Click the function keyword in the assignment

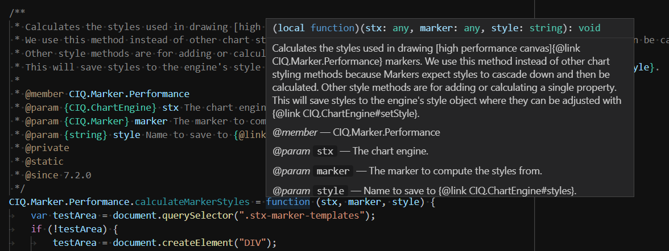[288, 202]
